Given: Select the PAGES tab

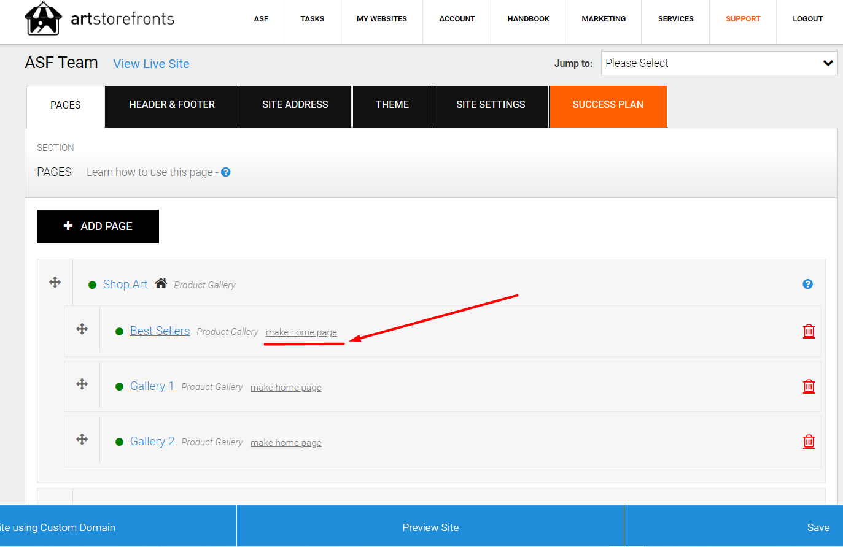Looking at the screenshot, I should (66, 106).
